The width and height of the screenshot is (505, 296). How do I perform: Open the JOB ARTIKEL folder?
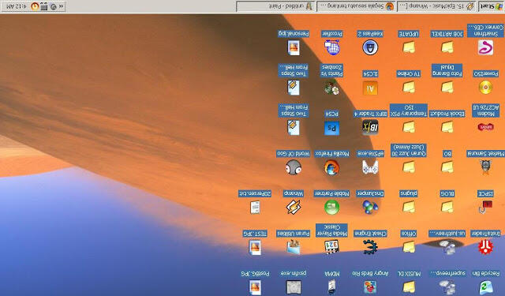tap(447, 47)
